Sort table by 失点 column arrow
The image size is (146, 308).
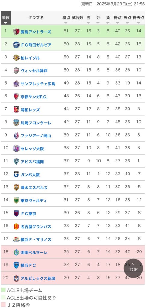(x=127, y=23)
